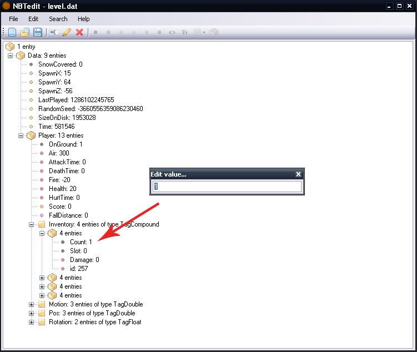417x352 pixels.
Task: Click the Edit value text field
Action: tap(227, 187)
